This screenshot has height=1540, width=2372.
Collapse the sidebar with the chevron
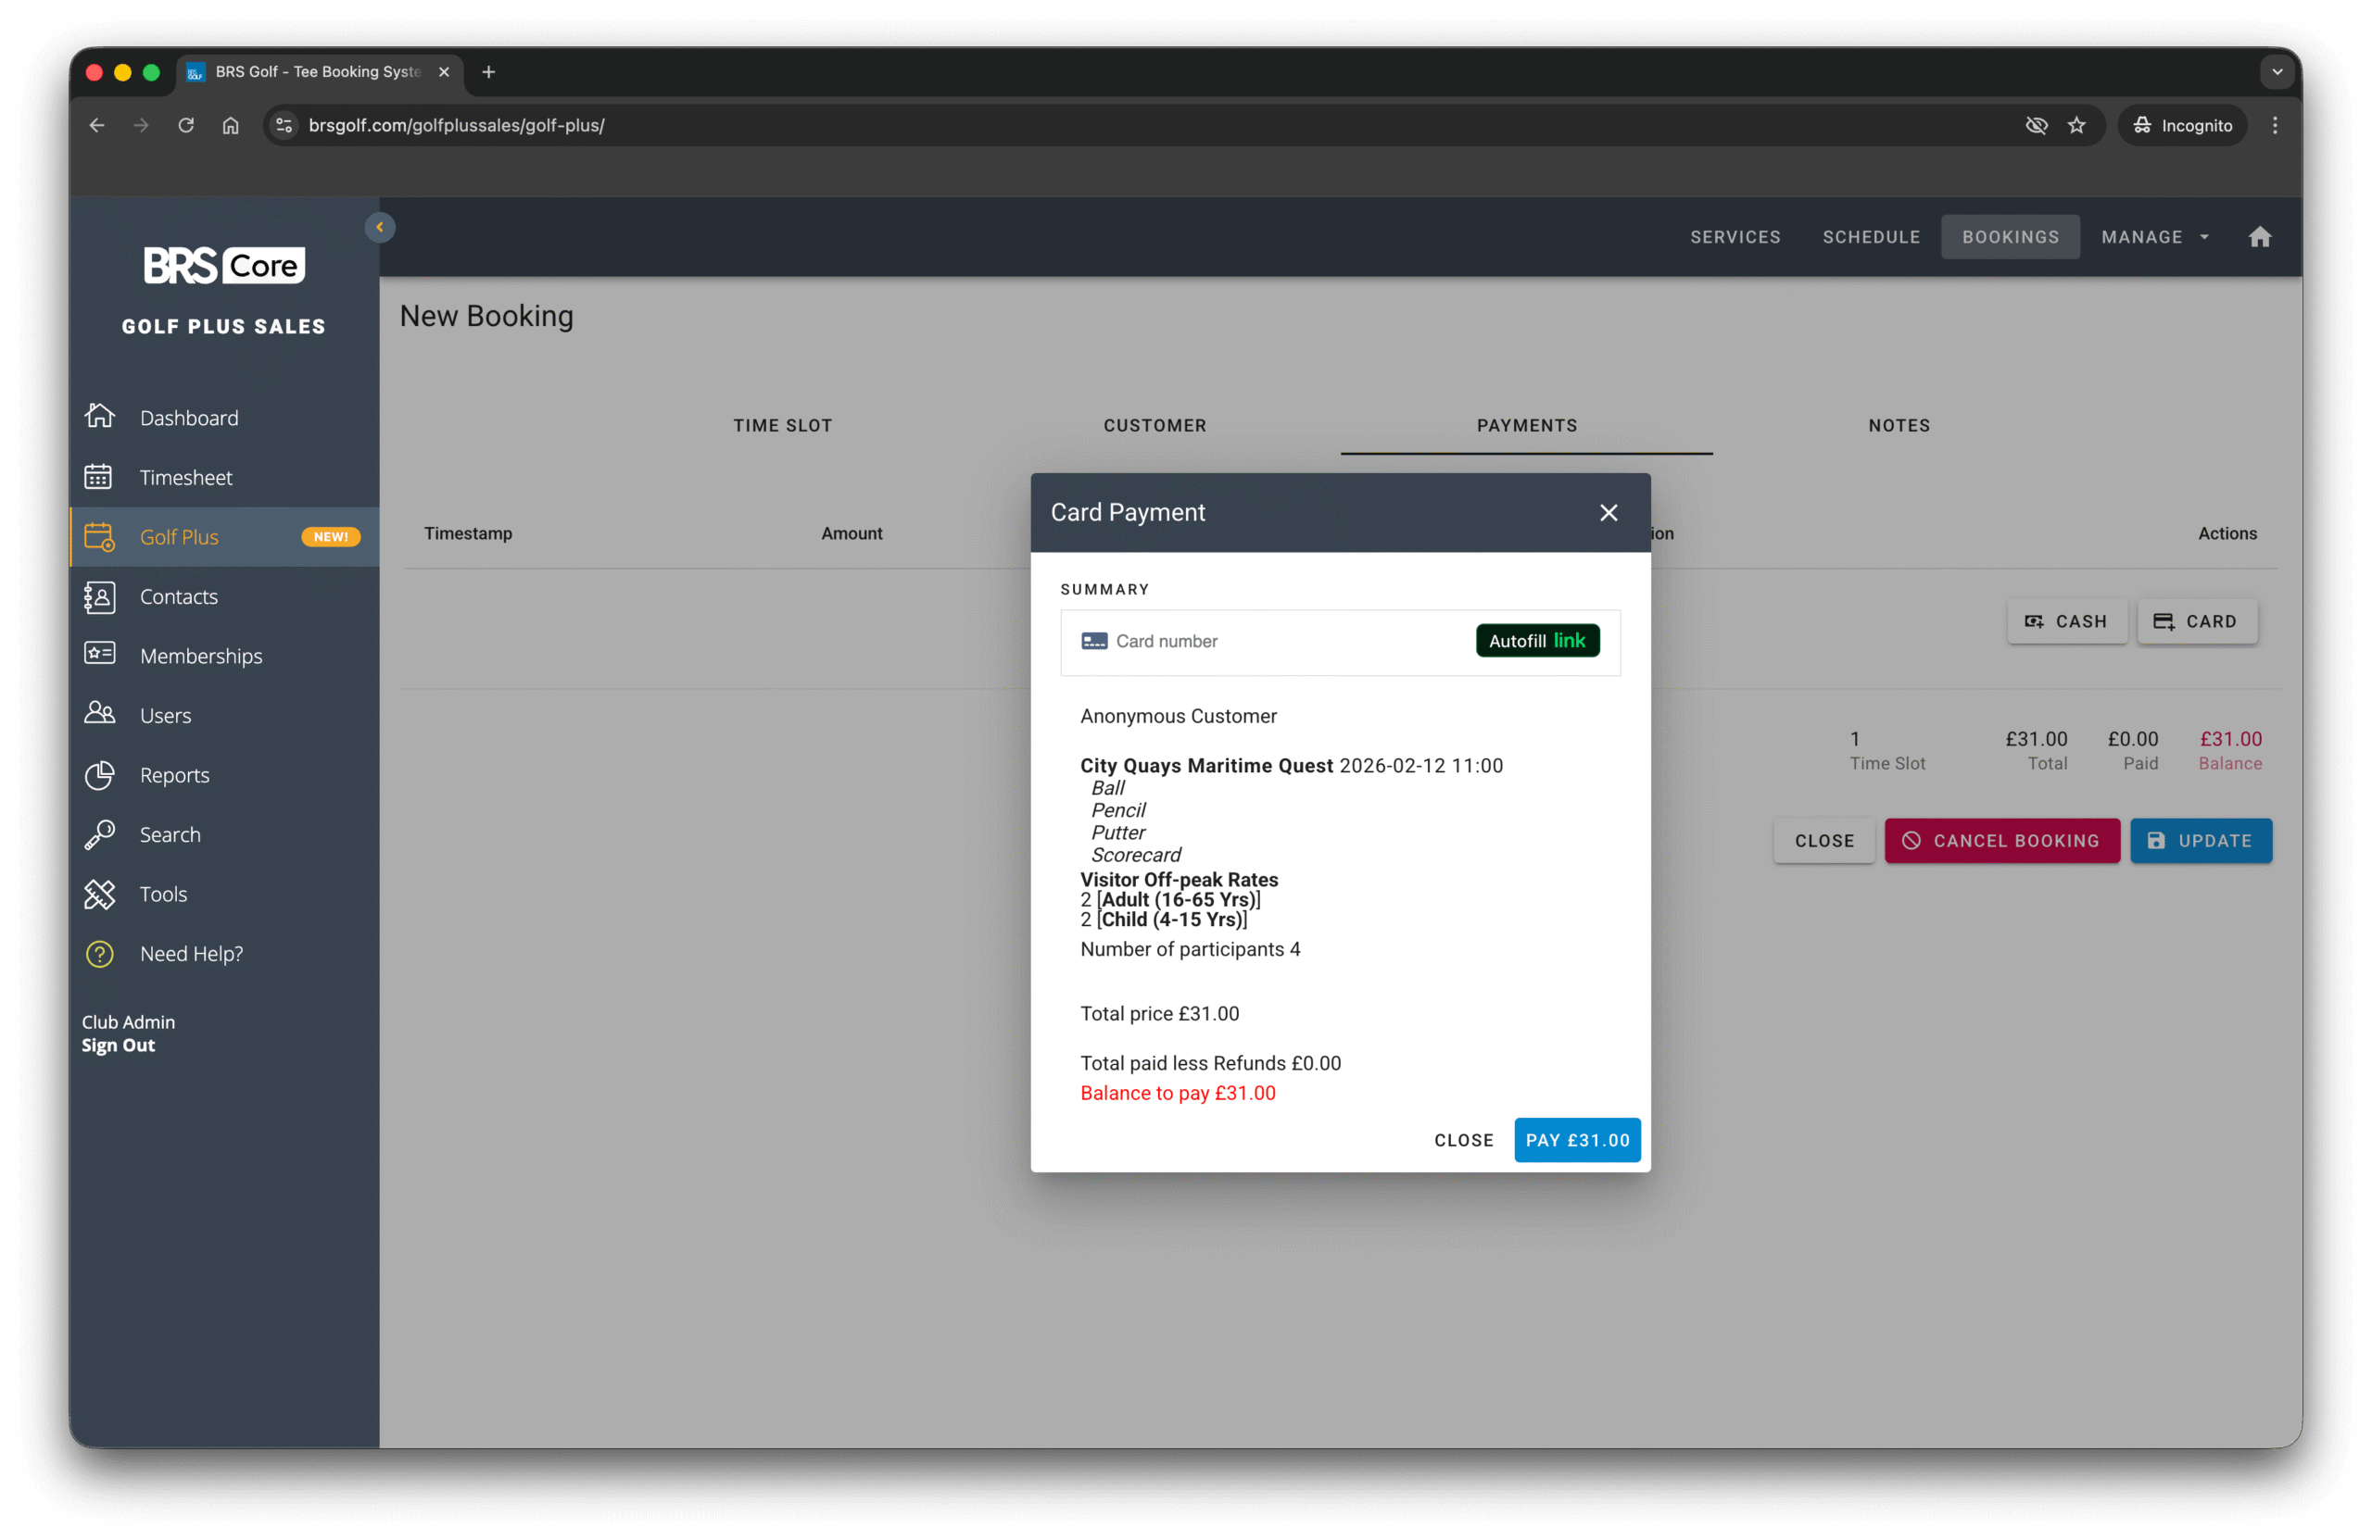pos(380,226)
